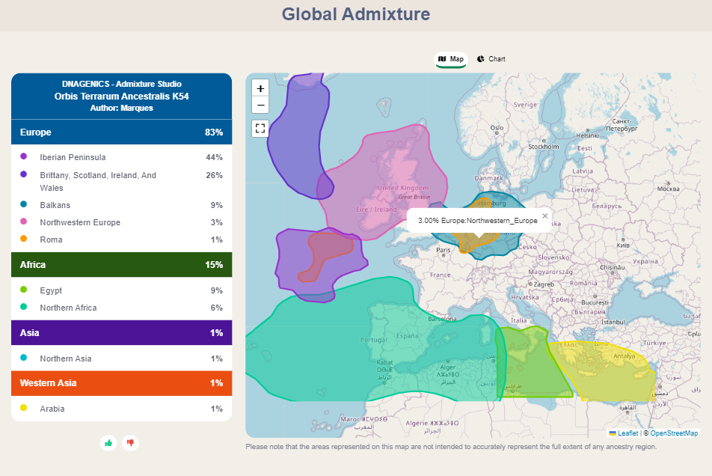Screen dimensions: 712x476
Task: Open the OpenStreetMap attribution link
Action: (x=674, y=433)
